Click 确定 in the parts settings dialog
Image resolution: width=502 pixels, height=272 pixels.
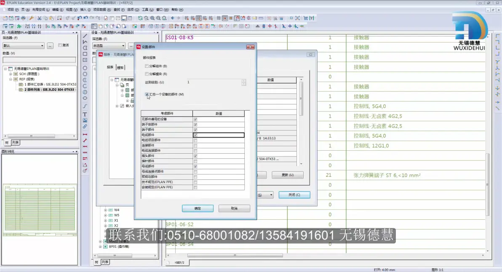click(198, 208)
